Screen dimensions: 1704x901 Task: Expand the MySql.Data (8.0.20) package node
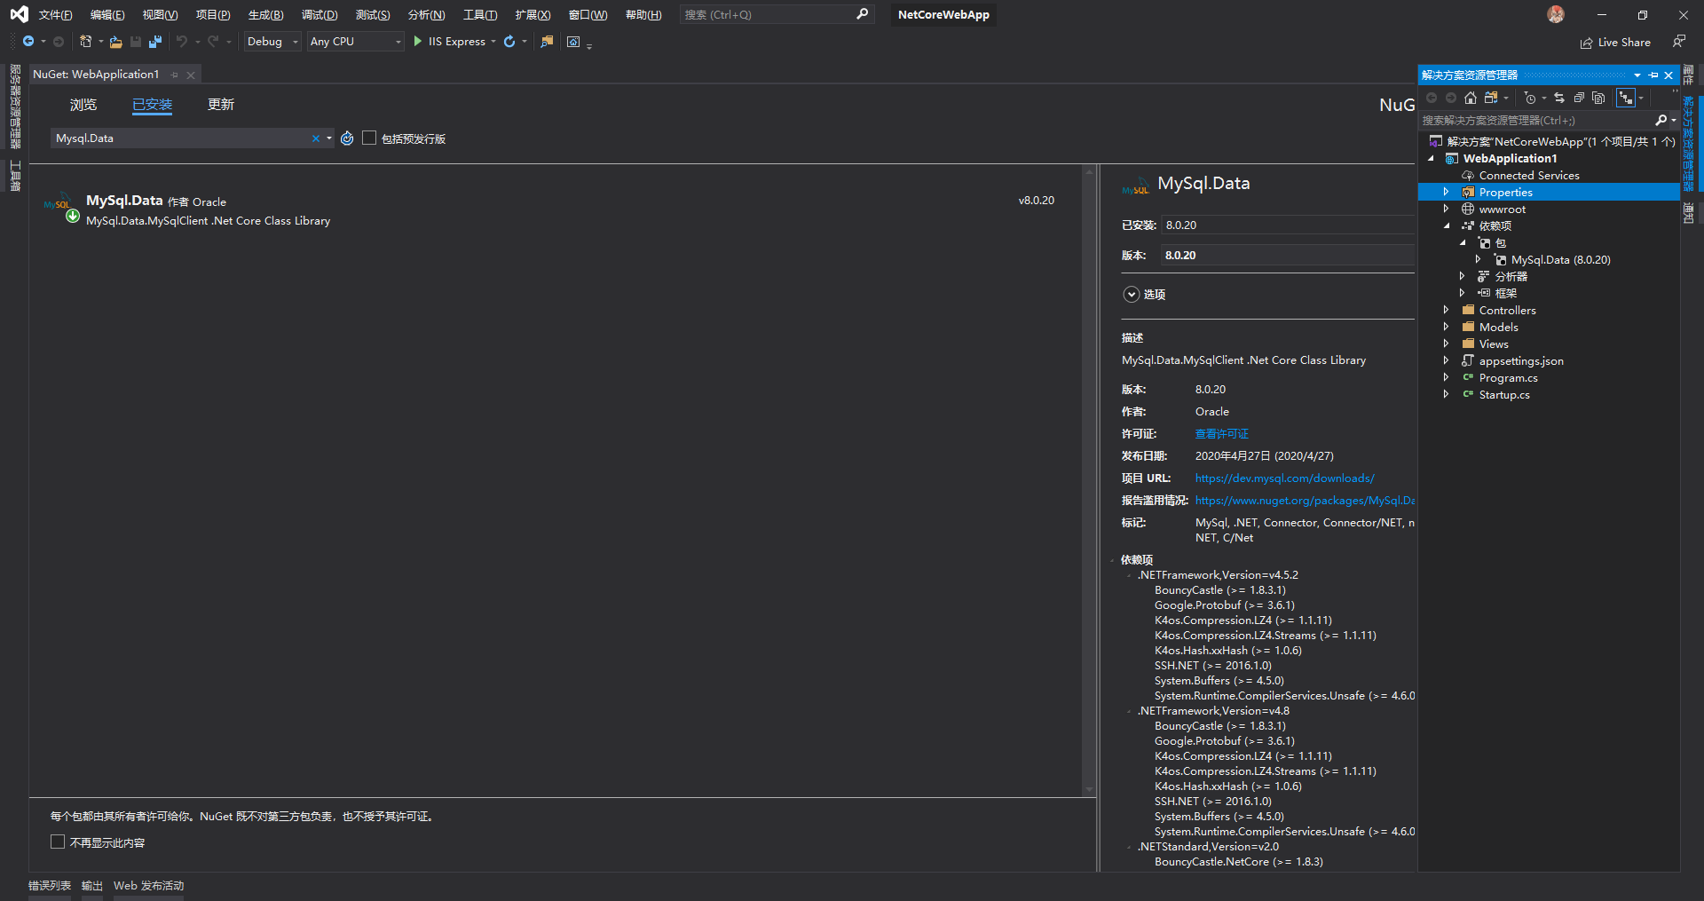click(1478, 259)
